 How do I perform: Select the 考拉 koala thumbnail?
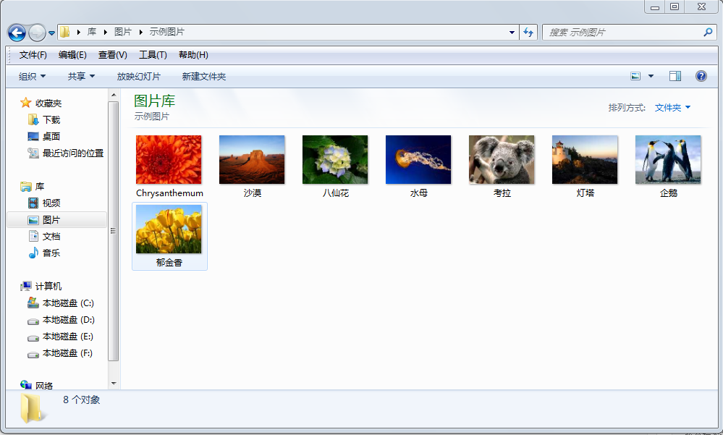tap(502, 160)
